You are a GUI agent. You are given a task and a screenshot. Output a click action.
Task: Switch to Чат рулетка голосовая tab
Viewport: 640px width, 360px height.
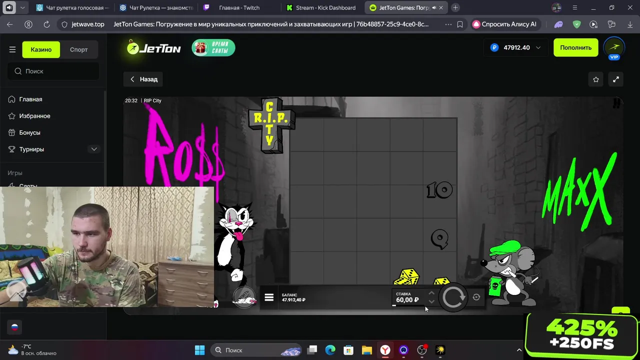tap(73, 7)
